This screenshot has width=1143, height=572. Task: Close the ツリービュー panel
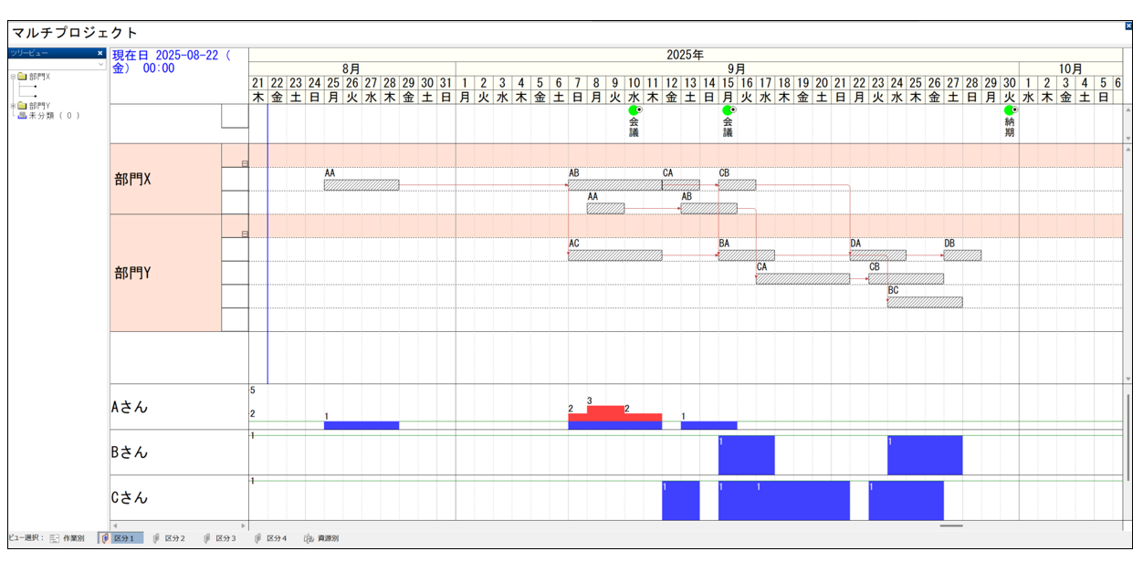[x=100, y=53]
